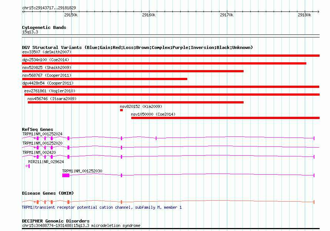The width and height of the screenshot is (330, 231).
Task: Click the nsv820152 (Kim2009) label
Action: pos(141,106)
